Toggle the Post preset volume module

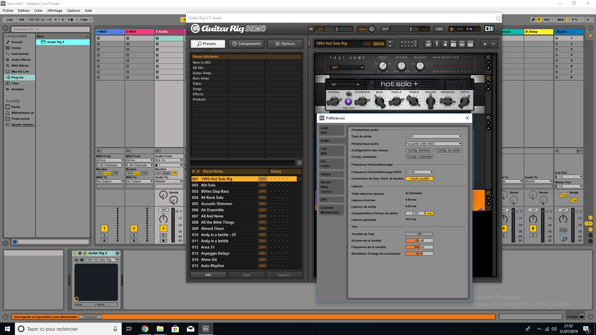pyautogui.click(x=454, y=44)
